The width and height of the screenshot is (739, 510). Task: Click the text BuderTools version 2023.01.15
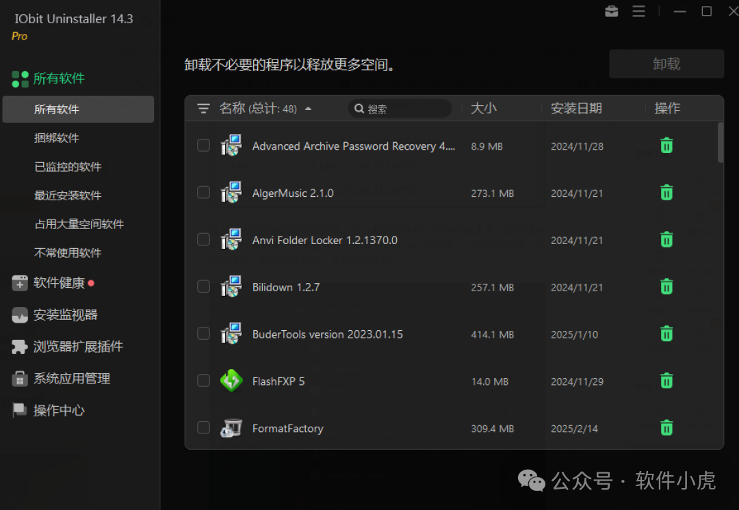(x=328, y=334)
